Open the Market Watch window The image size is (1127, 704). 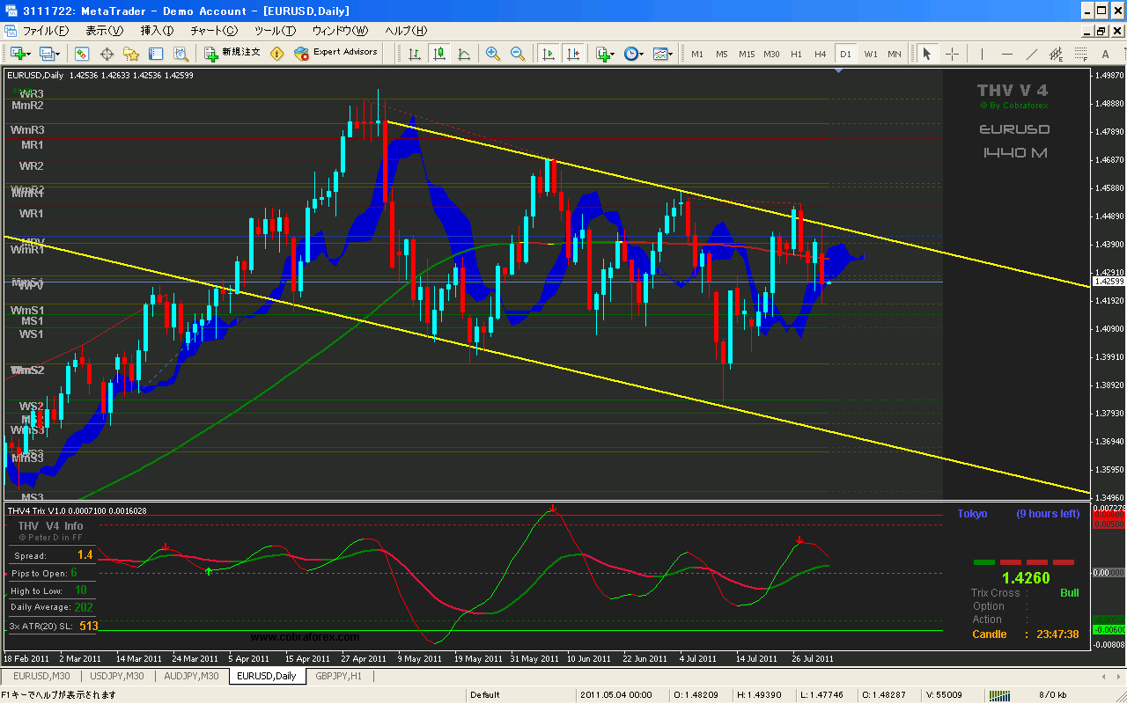coord(82,54)
